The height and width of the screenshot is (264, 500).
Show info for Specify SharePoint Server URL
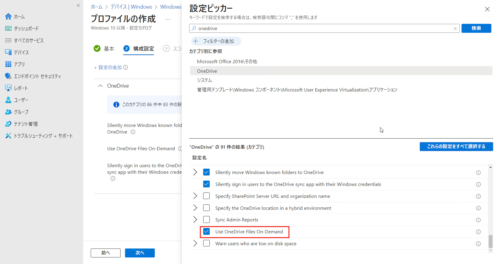pyautogui.click(x=478, y=196)
